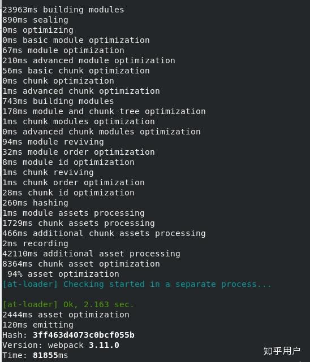Click the 260ms hashing line
This screenshot has width=310, height=362.
pos(35,203)
